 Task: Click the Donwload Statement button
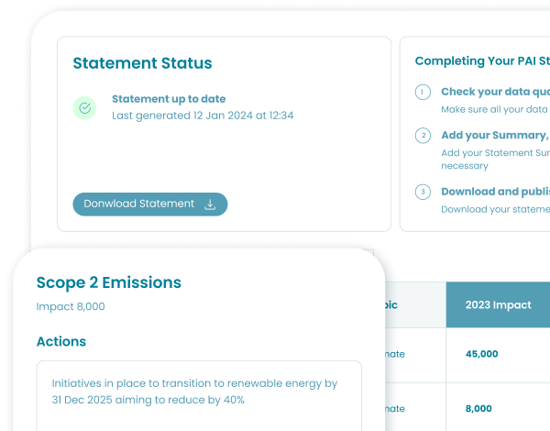[150, 204]
